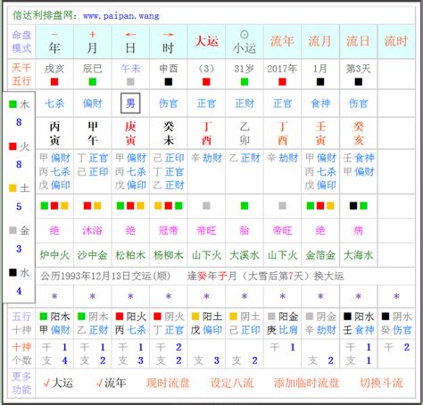Click the asterisk above 阳土 column
This screenshot has height=405, width=423.
[206, 296]
